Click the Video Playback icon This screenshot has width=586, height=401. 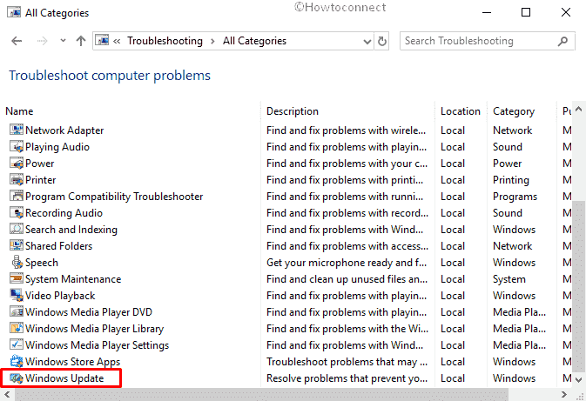[x=17, y=296]
